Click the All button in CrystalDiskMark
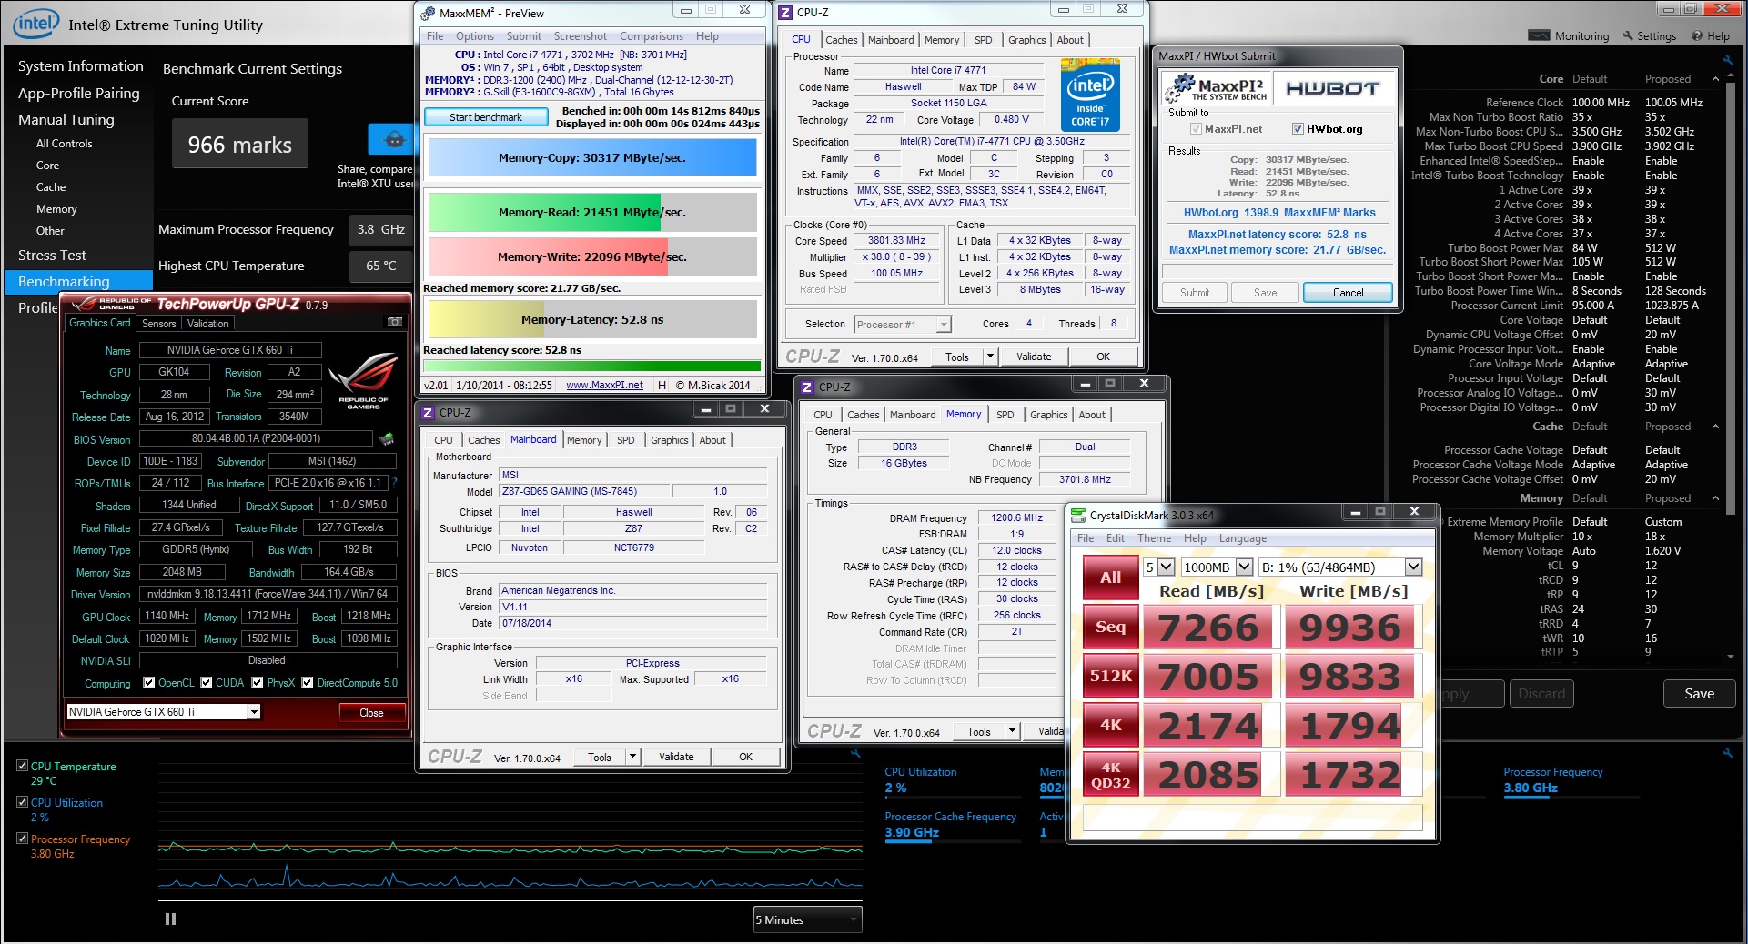 click(1110, 577)
